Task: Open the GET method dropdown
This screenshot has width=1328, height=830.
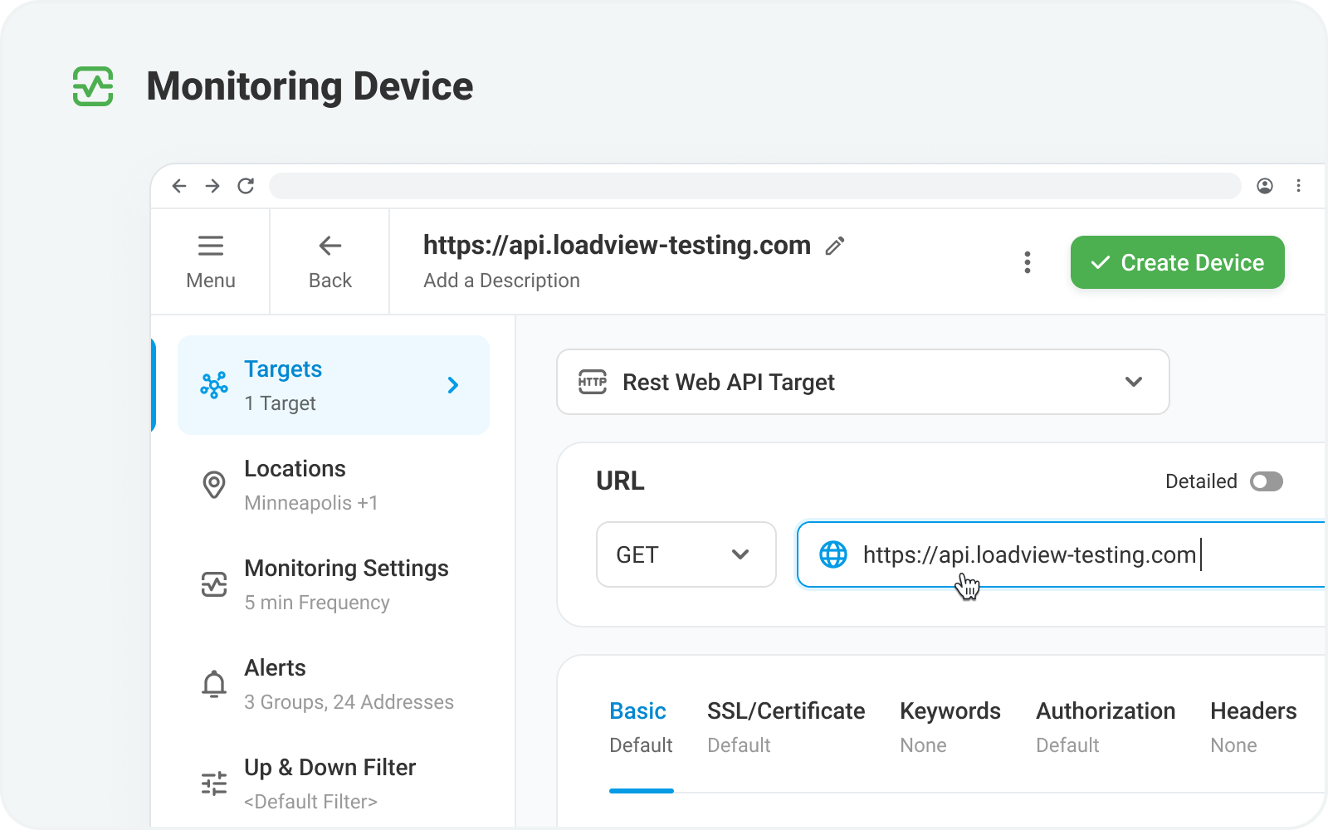Action: click(686, 554)
